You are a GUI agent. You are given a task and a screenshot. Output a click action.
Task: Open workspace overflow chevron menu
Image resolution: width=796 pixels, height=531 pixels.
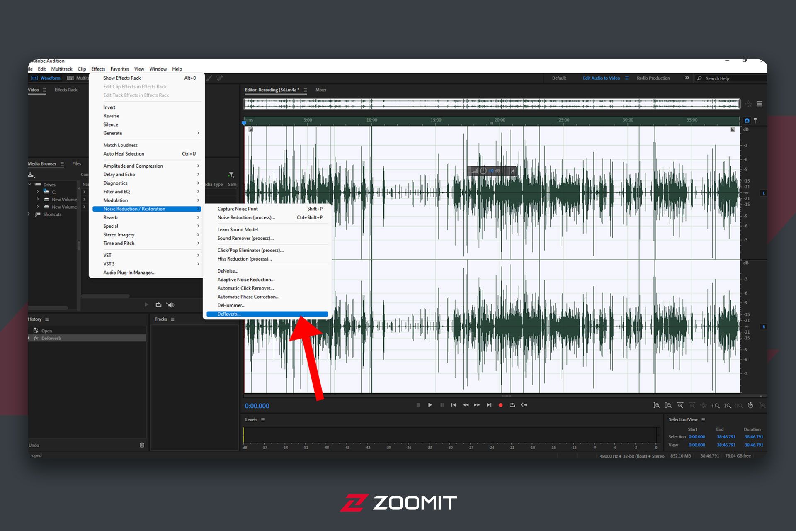click(687, 78)
